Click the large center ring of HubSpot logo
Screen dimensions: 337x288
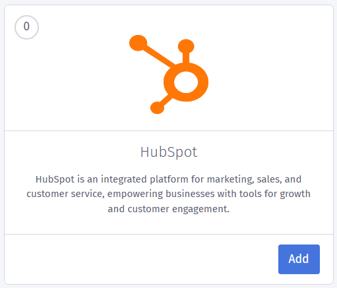pos(186,82)
